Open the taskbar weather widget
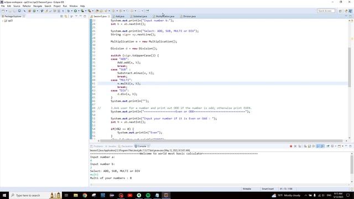354x199 pixels. 286,195
